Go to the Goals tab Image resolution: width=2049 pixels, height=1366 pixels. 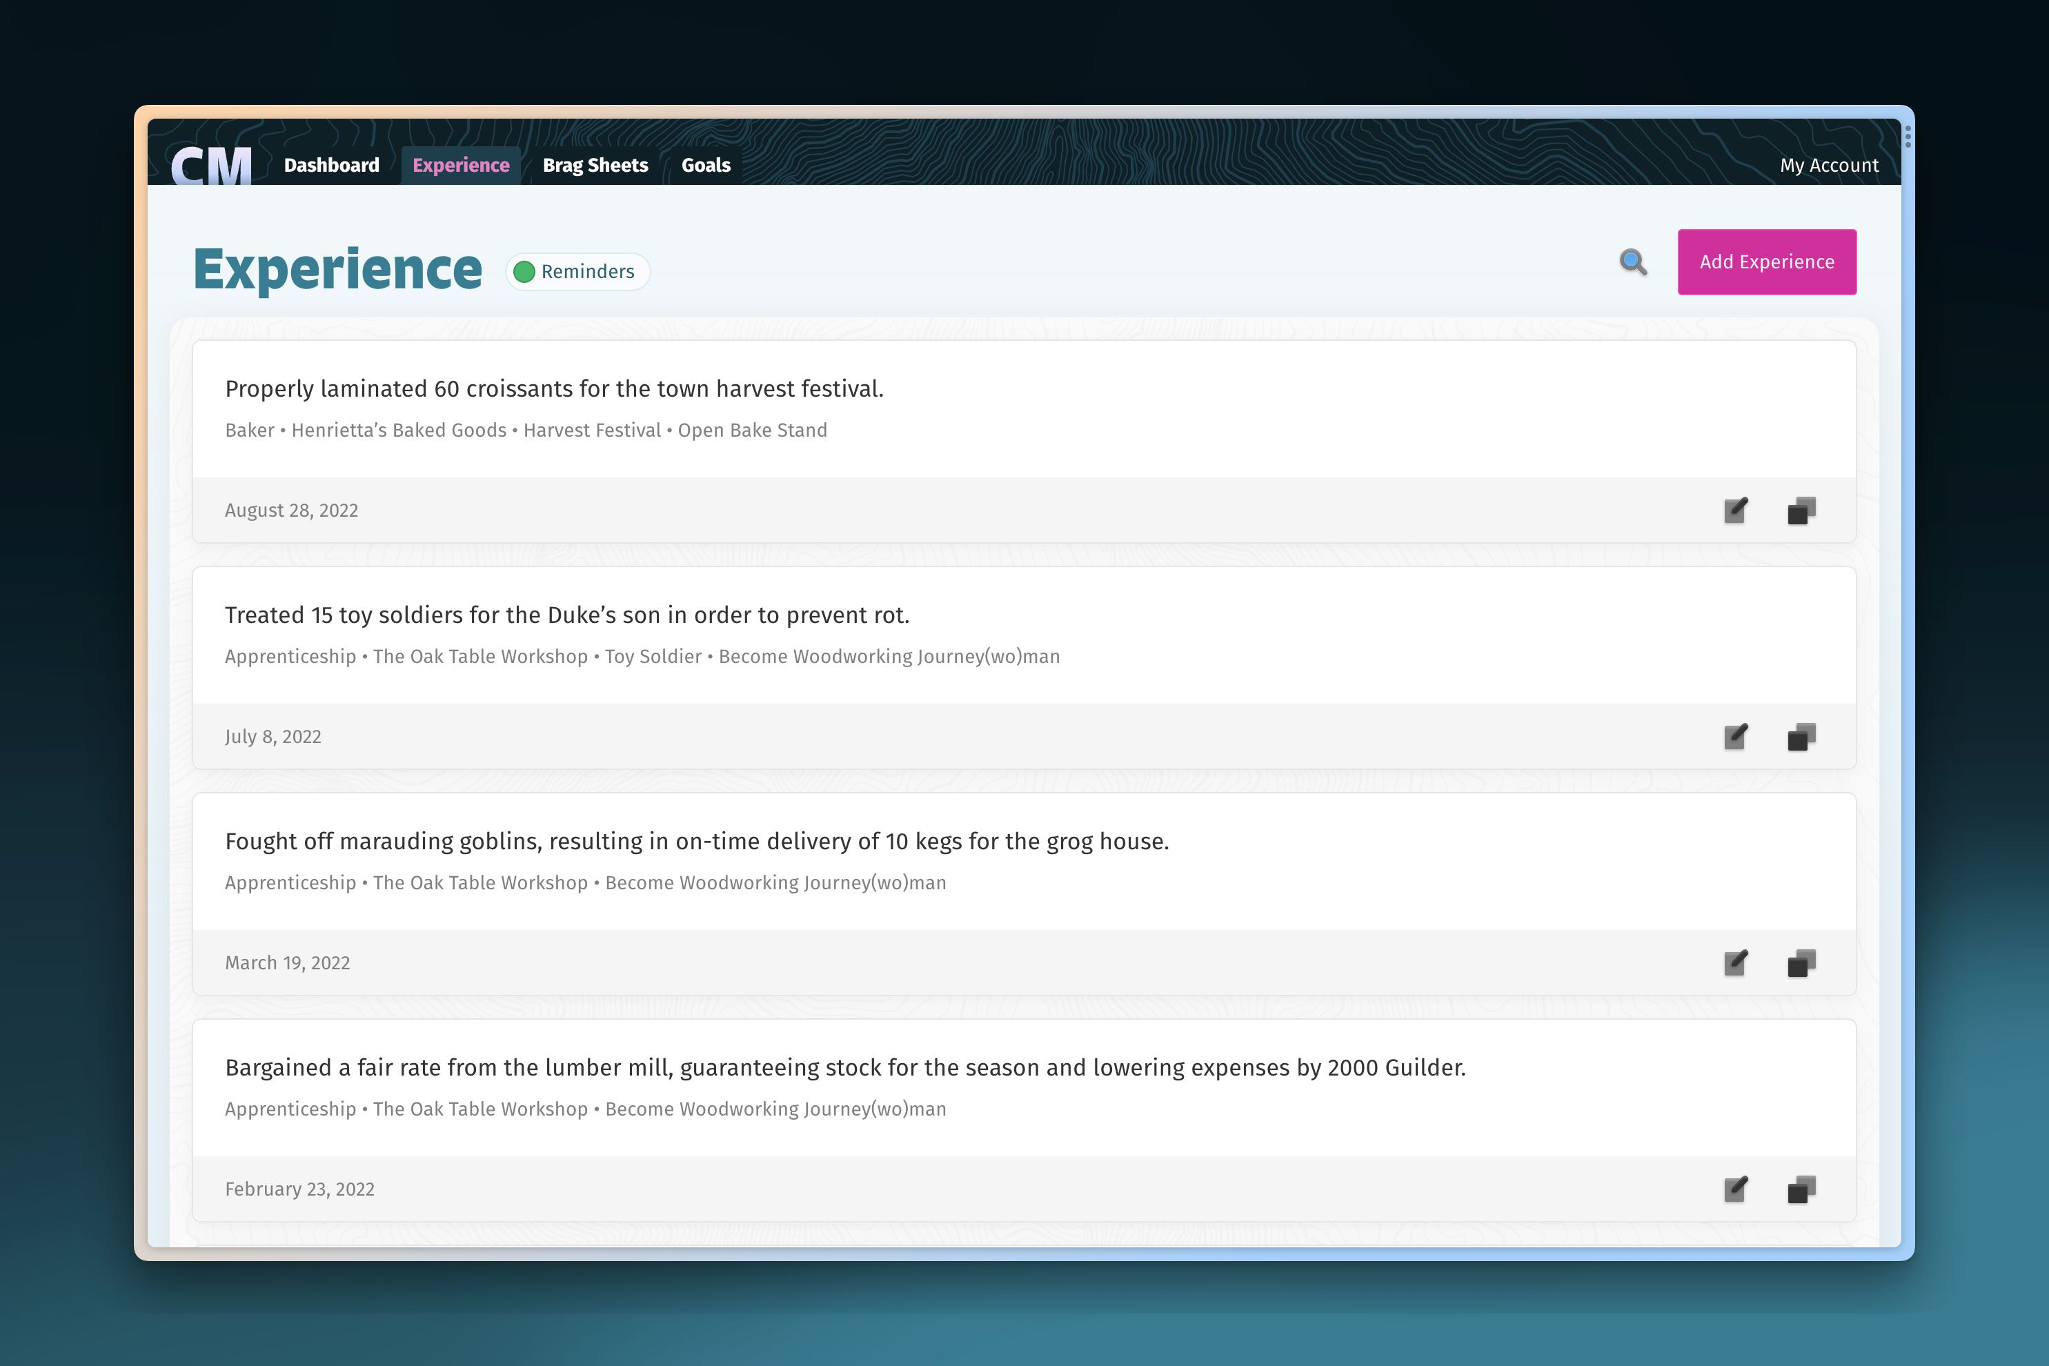click(x=706, y=166)
